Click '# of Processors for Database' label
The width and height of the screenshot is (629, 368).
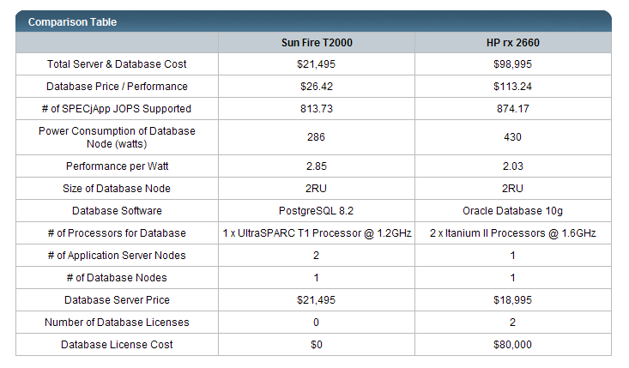(117, 233)
